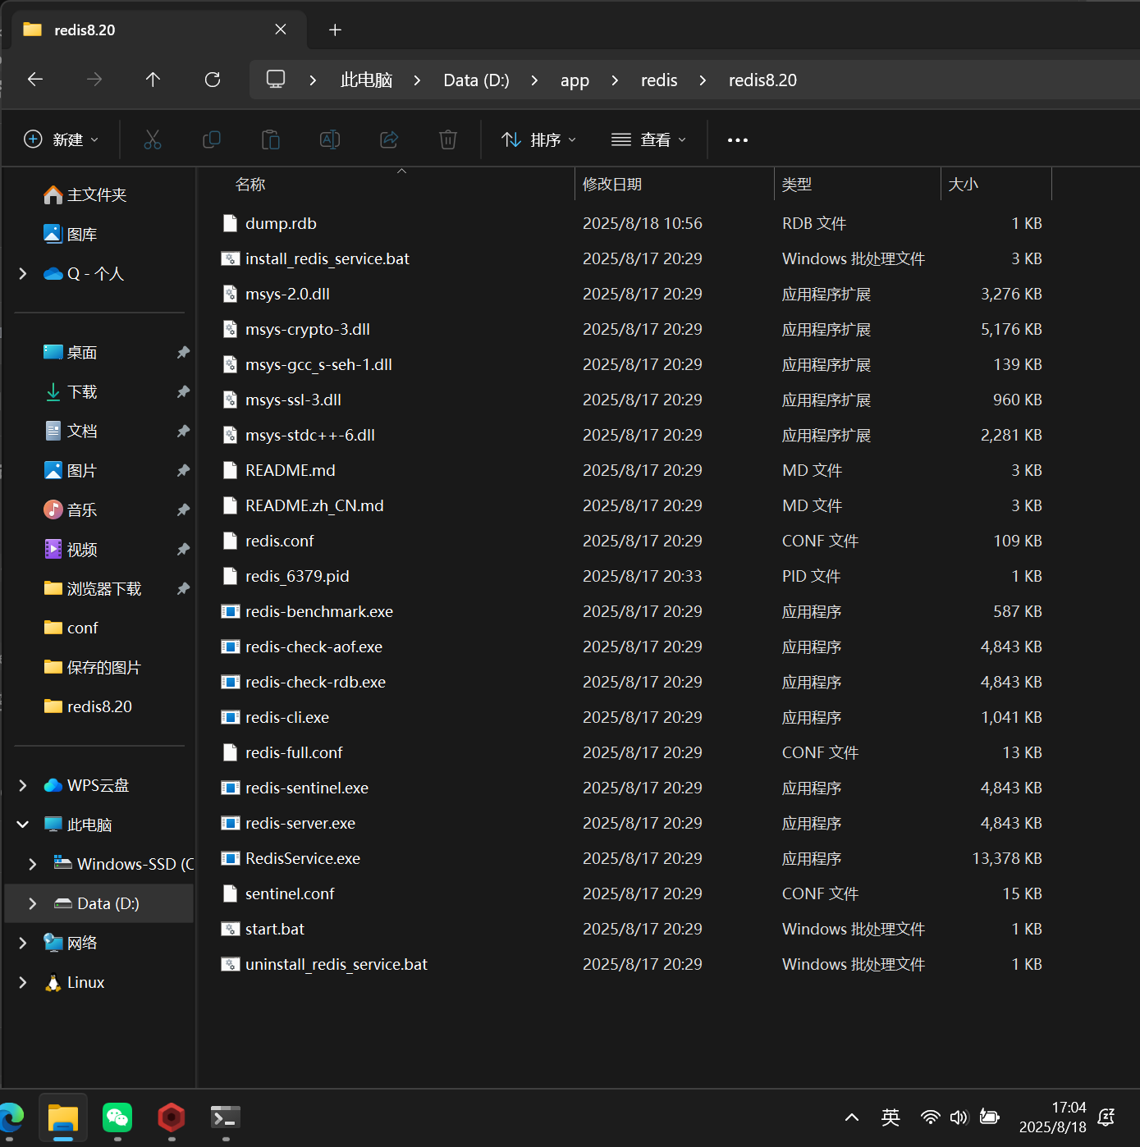Click the Rename icon in toolbar
Image resolution: width=1140 pixels, height=1147 pixels.
[x=330, y=139]
